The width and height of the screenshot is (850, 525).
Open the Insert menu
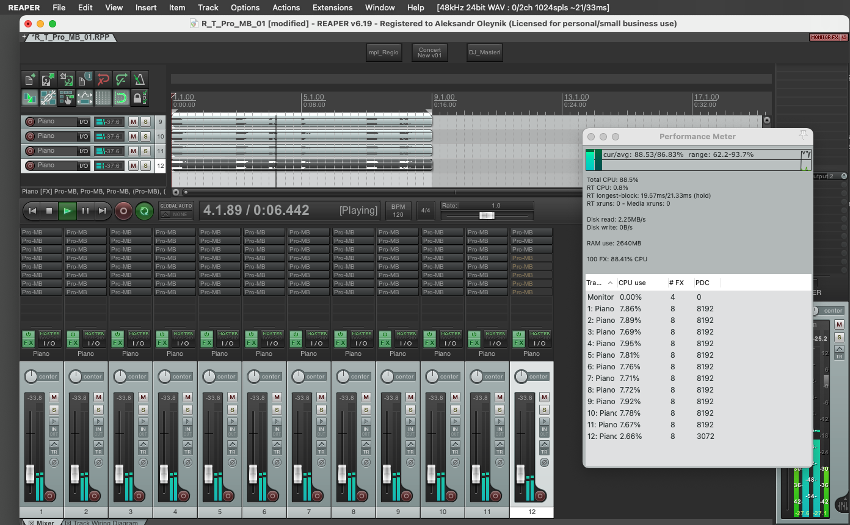pos(146,7)
